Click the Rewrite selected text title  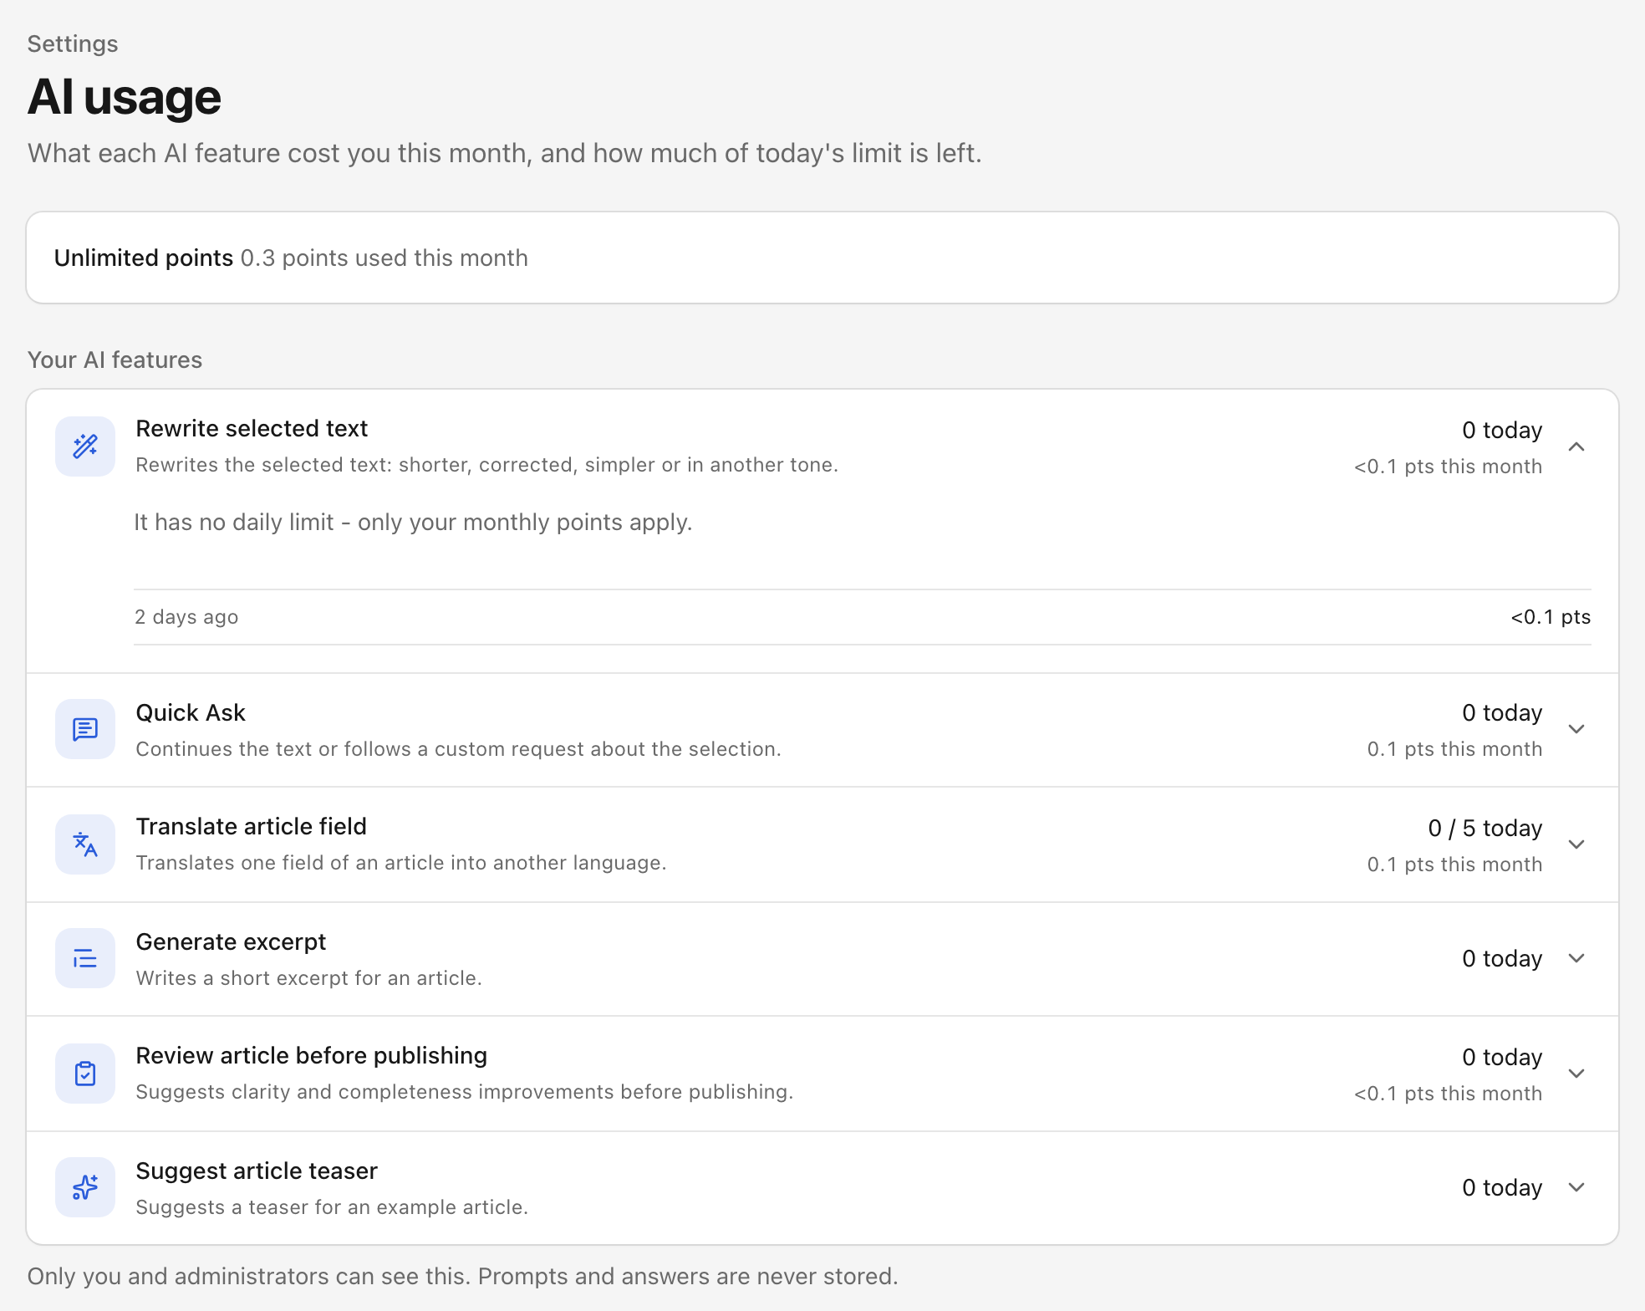[x=252, y=428]
